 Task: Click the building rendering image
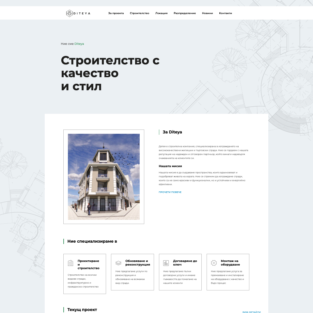click(x=104, y=177)
